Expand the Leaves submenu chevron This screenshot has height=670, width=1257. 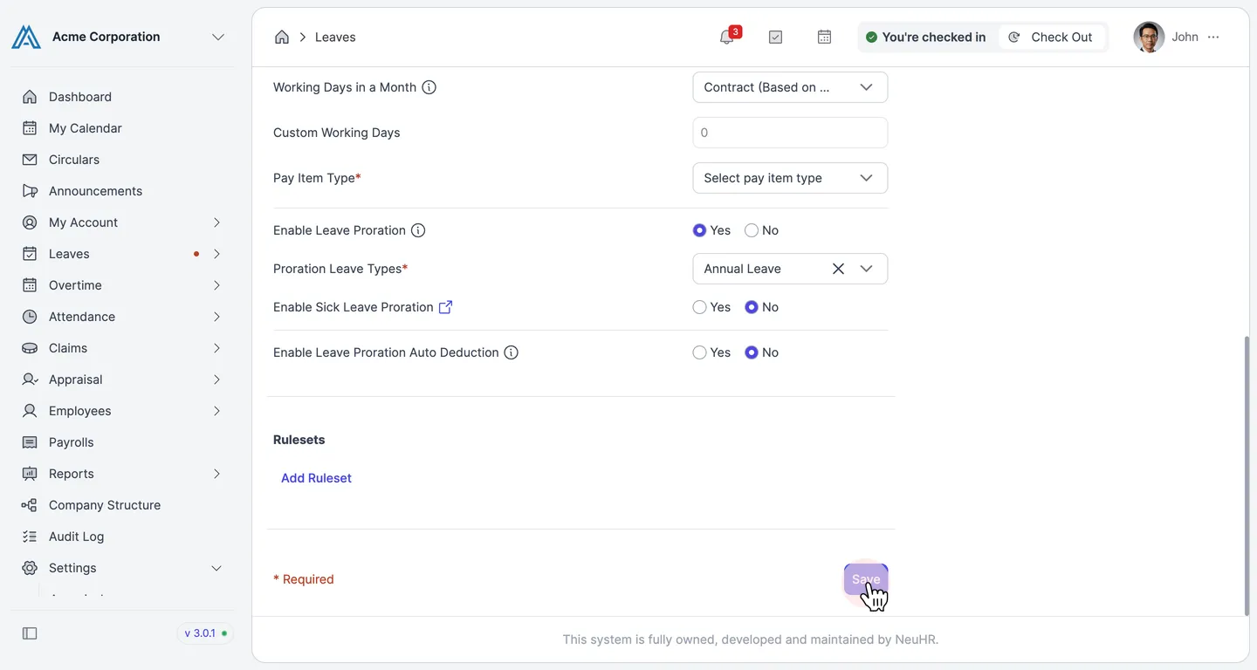(216, 254)
